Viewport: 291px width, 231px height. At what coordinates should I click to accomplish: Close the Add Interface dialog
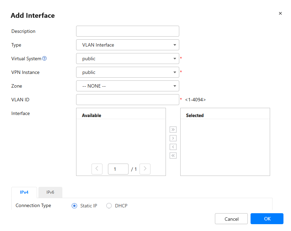tap(280, 13)
